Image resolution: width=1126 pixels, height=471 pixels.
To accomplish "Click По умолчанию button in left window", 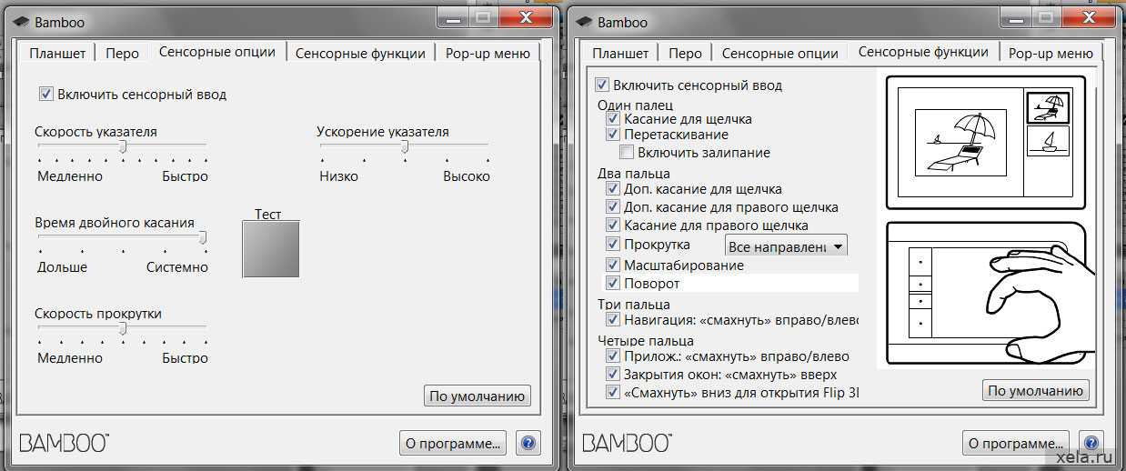I will (x=478, y=396).
